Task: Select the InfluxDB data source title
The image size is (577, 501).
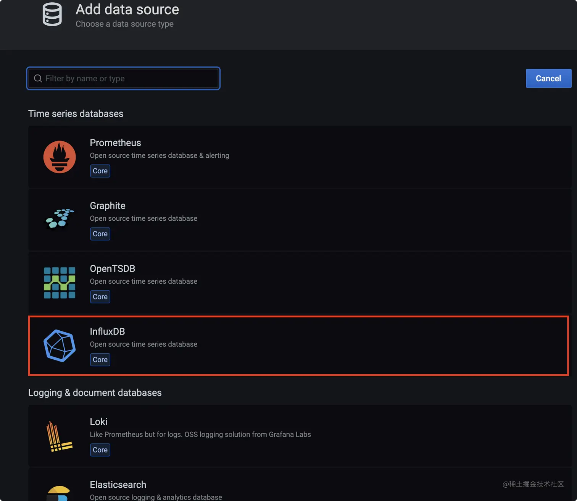Action: coord(107,332)
